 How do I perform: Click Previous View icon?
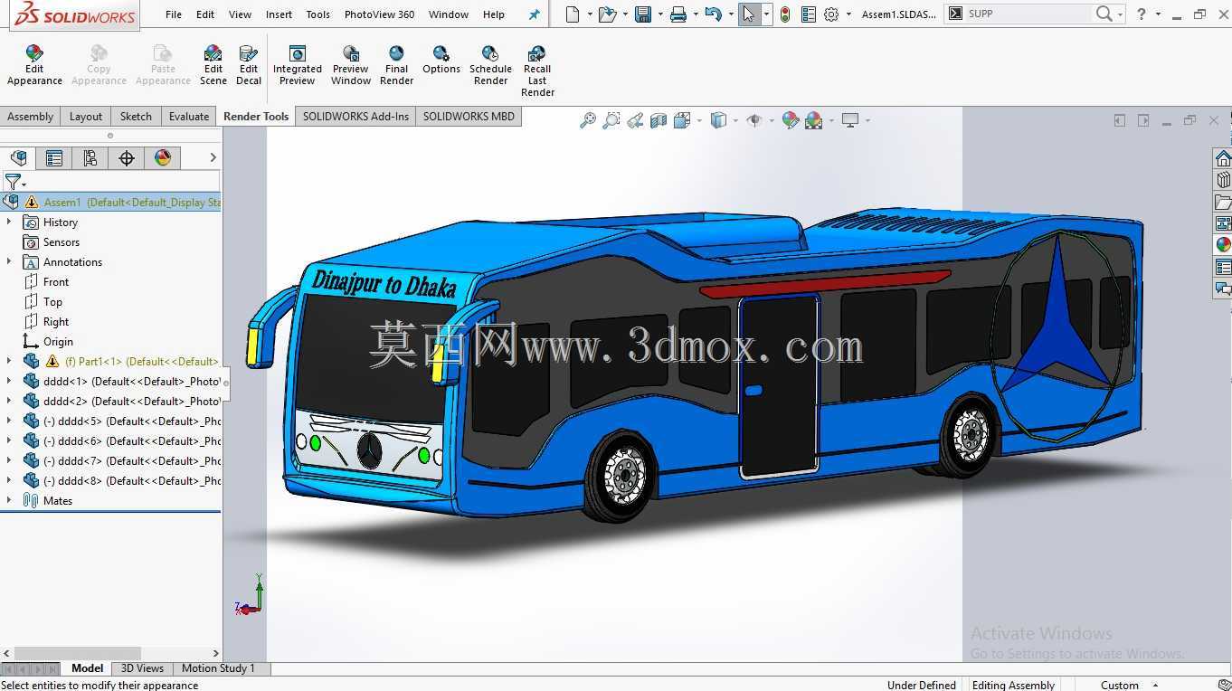pos(635,120)
